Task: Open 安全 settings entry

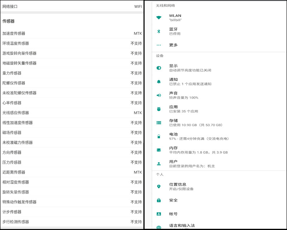Action: [x=219, y=200]
